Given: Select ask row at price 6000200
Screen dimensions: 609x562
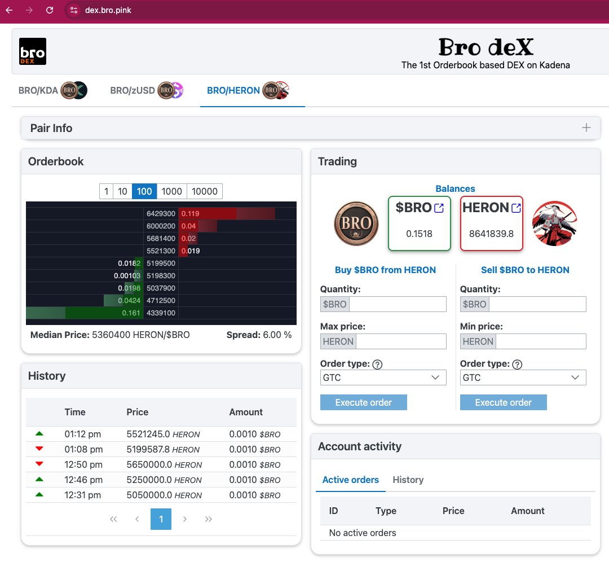Looking at the screenshot, I should point(161,226).
